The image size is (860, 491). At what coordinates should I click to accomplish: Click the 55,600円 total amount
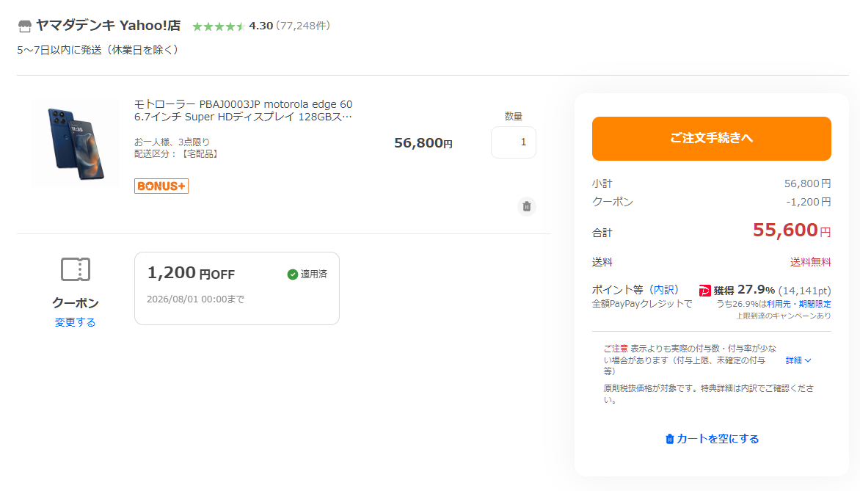click(792, 230)
